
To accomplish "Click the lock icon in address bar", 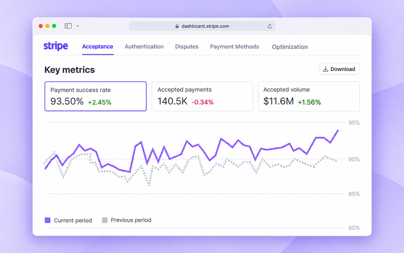I will (177, 26).
